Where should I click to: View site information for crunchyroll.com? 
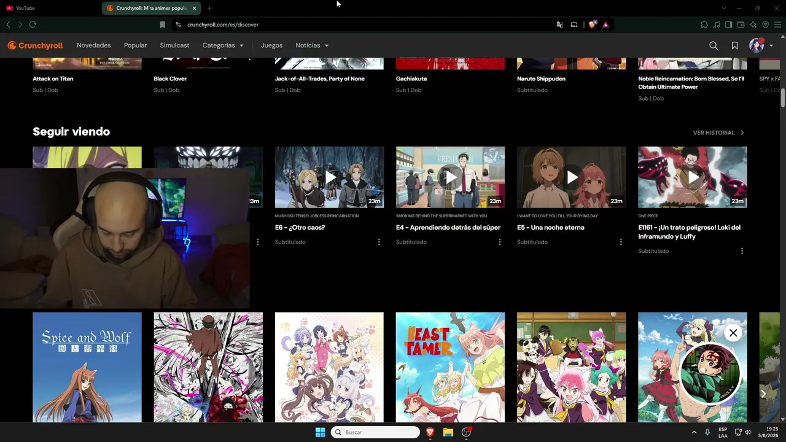pyautogui.click(x=178, y=25)
